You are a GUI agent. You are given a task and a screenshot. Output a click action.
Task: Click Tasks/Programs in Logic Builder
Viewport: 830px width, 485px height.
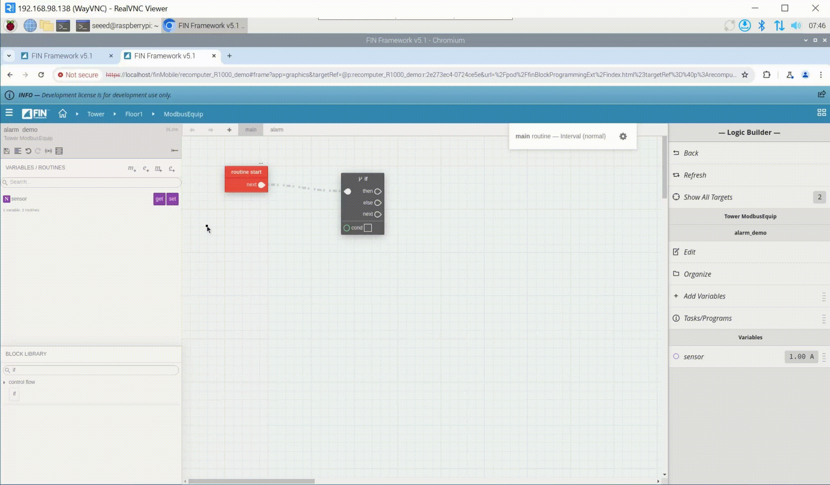point(708,318)
